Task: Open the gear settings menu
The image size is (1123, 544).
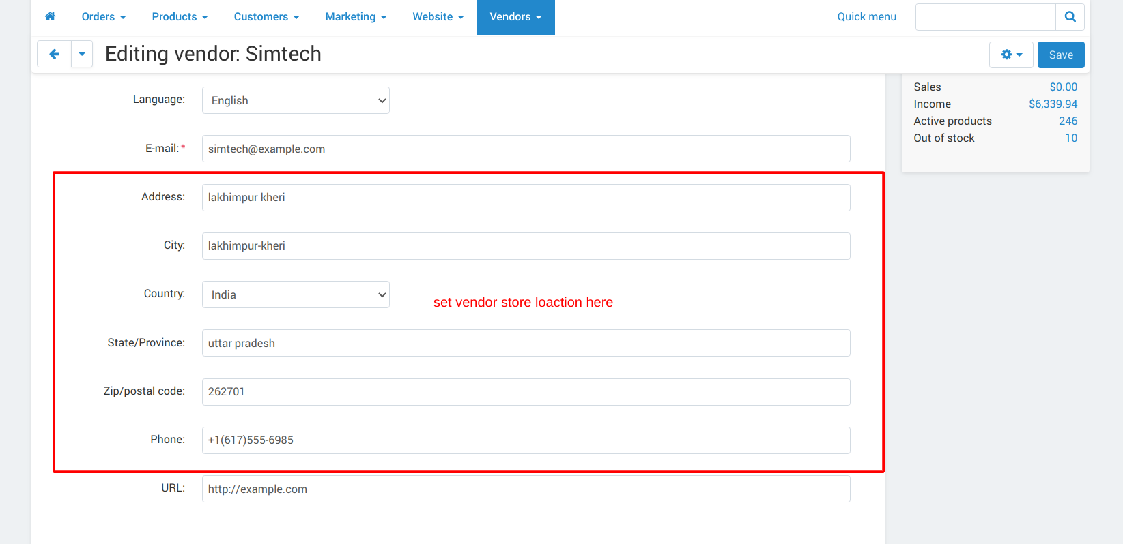Action: pyautogui.click(x=1011, y=55)
